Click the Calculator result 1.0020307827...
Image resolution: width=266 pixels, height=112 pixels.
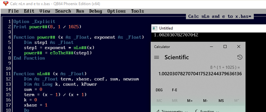point(200,74)
